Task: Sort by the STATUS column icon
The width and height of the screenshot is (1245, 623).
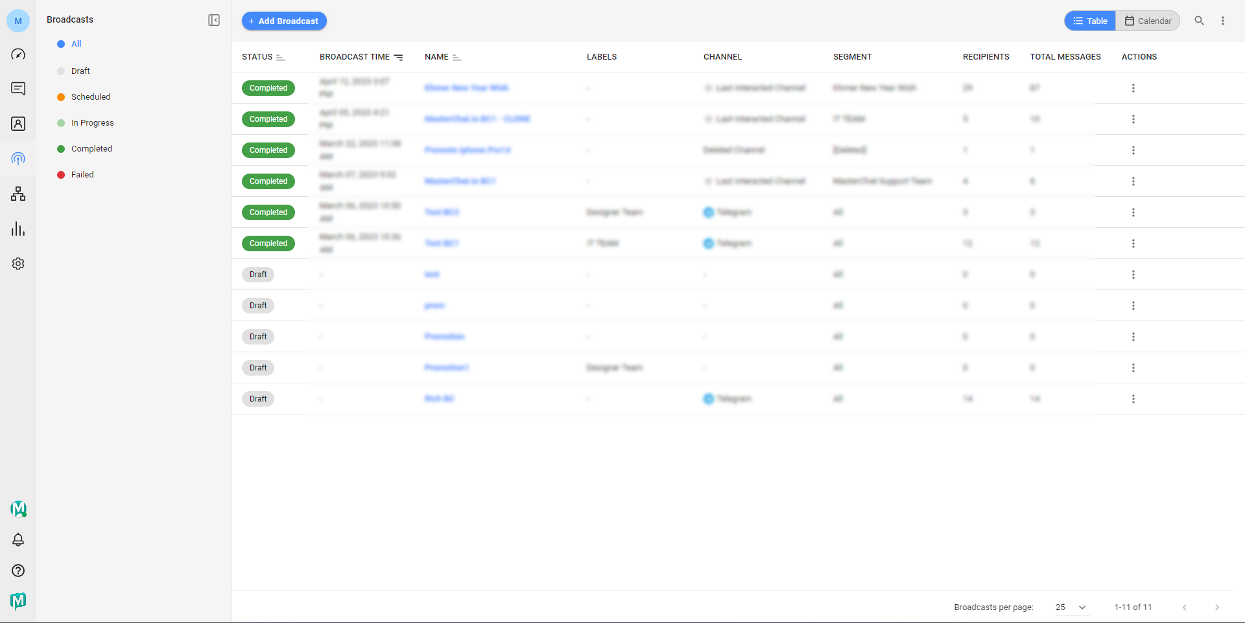Action: (280, 58)
